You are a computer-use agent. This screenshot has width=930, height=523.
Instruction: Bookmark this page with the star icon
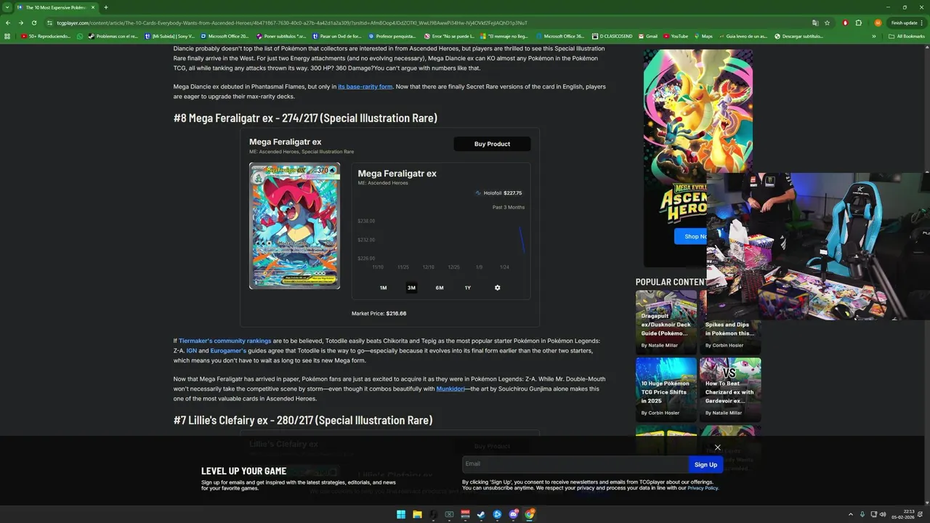(x=827, y=23)
